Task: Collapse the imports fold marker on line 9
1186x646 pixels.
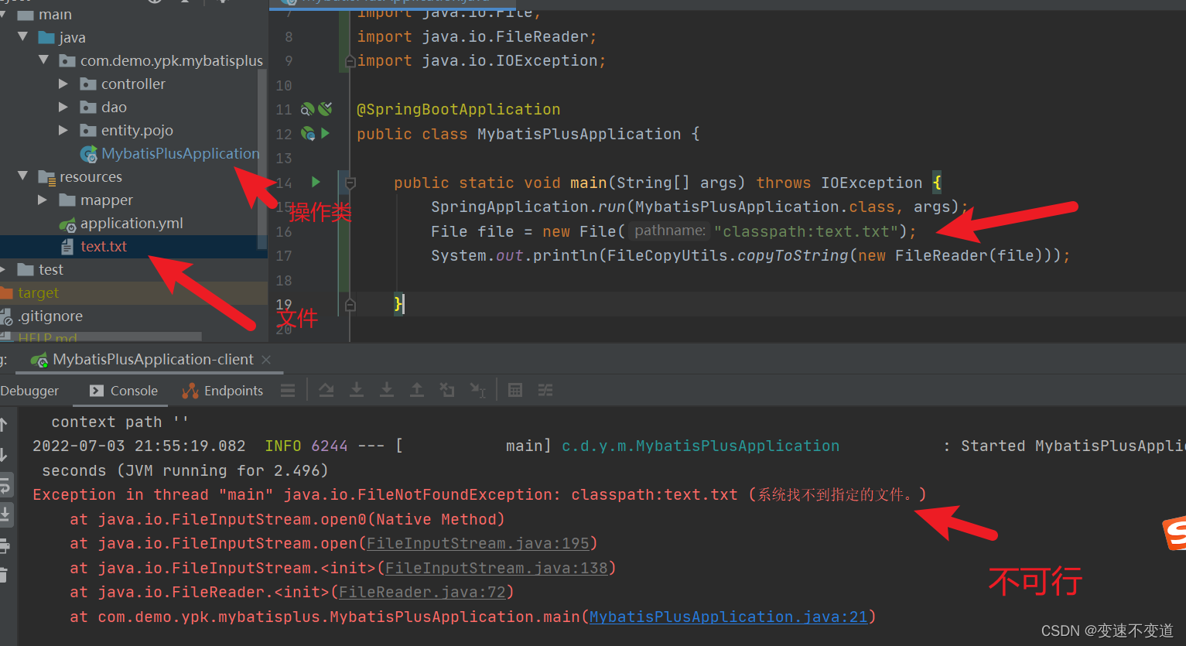Action: point(350,60)
